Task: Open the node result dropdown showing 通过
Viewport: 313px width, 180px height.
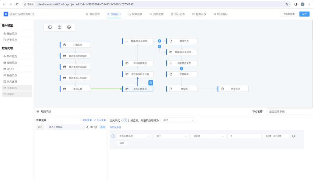Action: click(178, 120)
